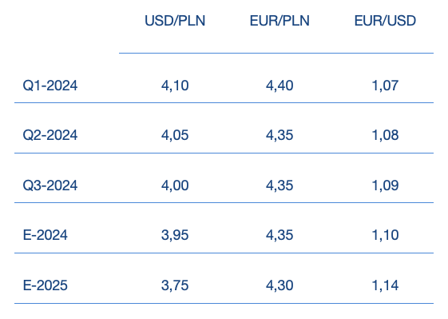Select the Q2-2024 row label
Viewport: 448px width, 319px height.
pyautogui.click(x=50, y=135)
